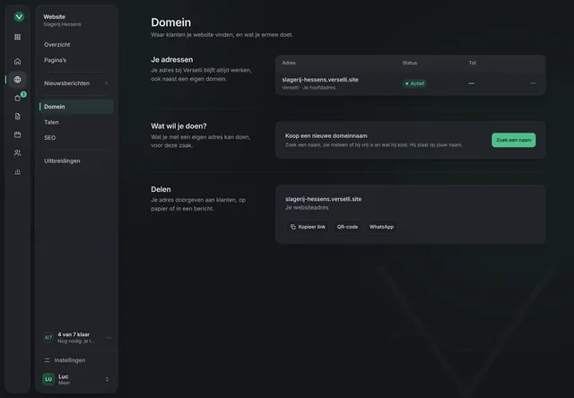The height and width of the screenshot is (398, 574).
Task: Click the Je websiteadres label
Action: (x=307, y=207)
